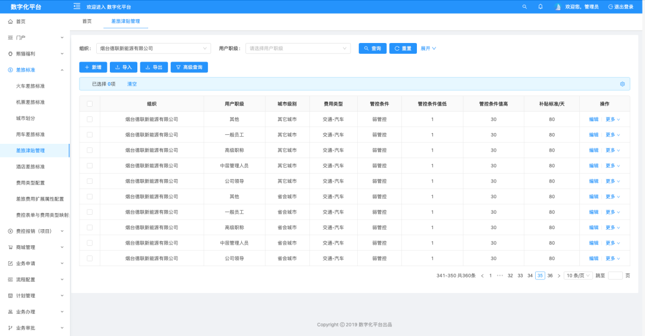Open 酒店差旅标准 in sidebar

(30, 167)
